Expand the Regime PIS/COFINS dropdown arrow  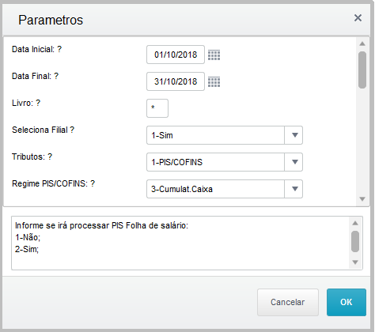click(294, 189)
